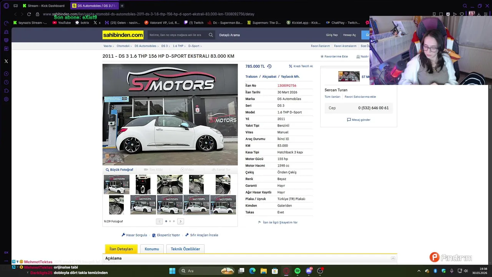This screenshot has height=277, width=492.
Task: Open X (Twitter) in Opera sidebar
Action: coord(6,61)
